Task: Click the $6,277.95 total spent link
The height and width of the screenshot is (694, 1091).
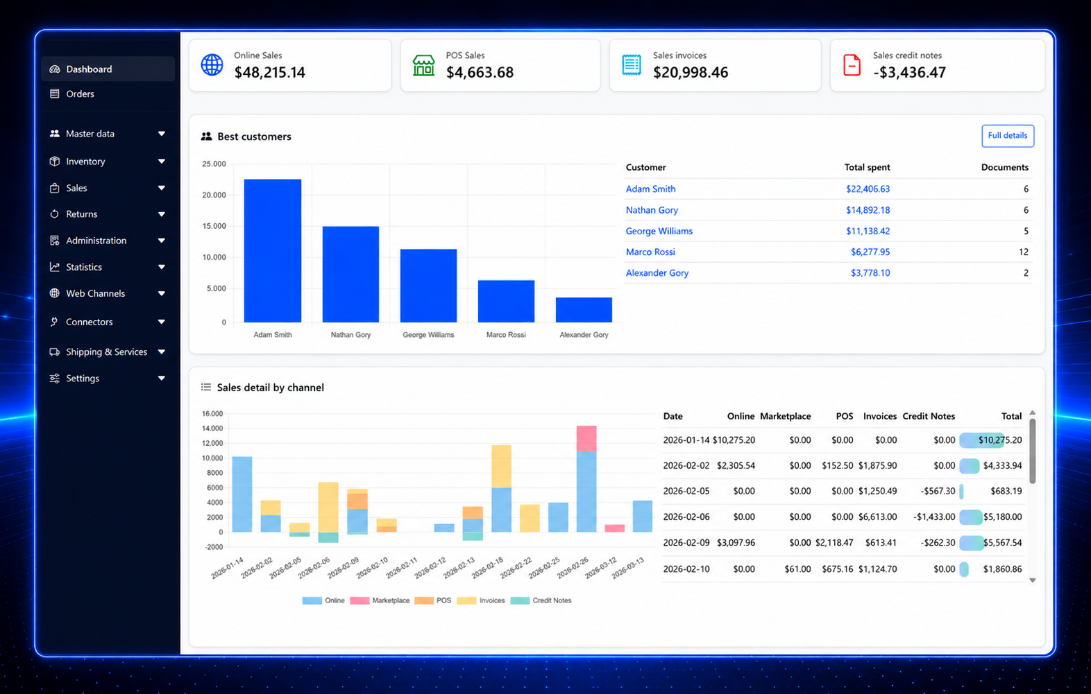Action: tap(870, 252)
